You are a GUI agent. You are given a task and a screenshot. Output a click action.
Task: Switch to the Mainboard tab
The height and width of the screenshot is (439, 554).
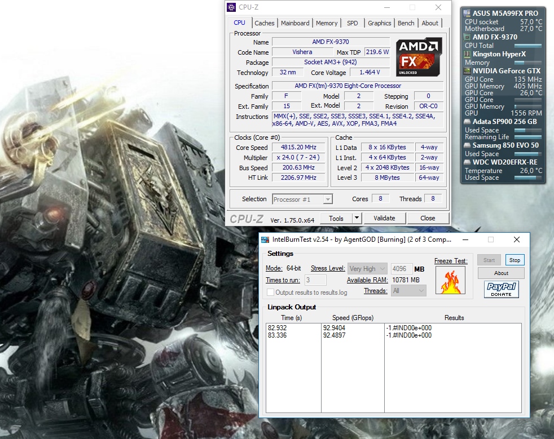coord(295,23)
